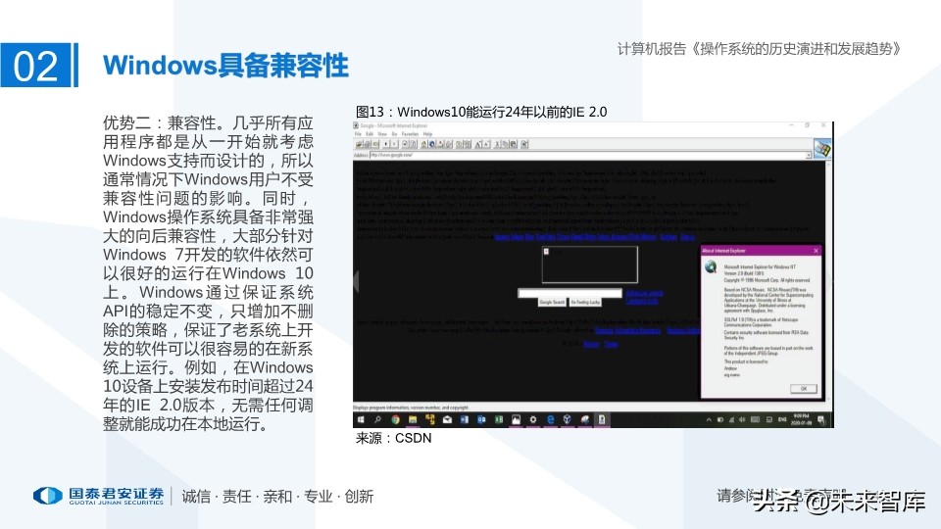
Task: Show hidden tray icons chevron
Action: click(x=709, y=420)
